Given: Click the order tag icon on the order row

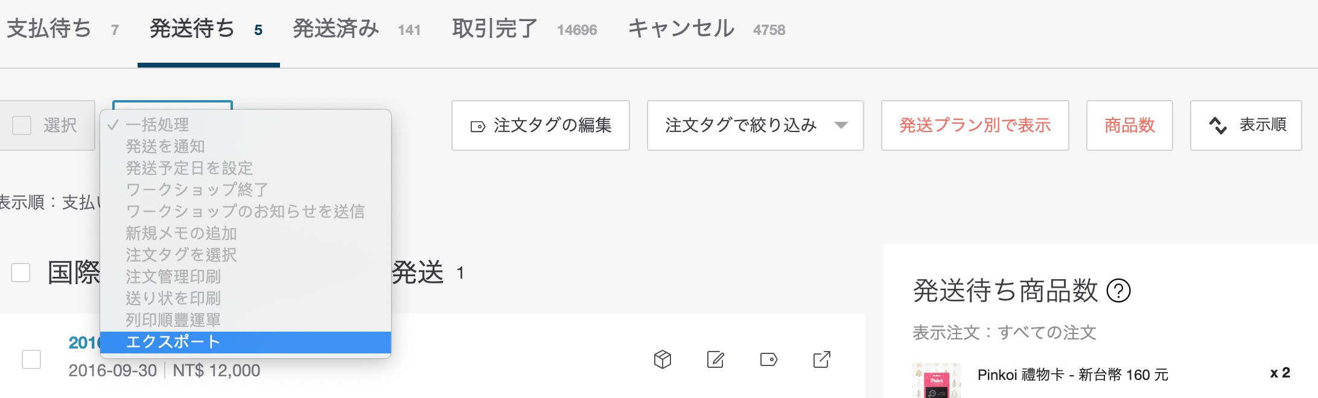Looking at the screenshot, I should pyautogui.click(x=768, y=359).
